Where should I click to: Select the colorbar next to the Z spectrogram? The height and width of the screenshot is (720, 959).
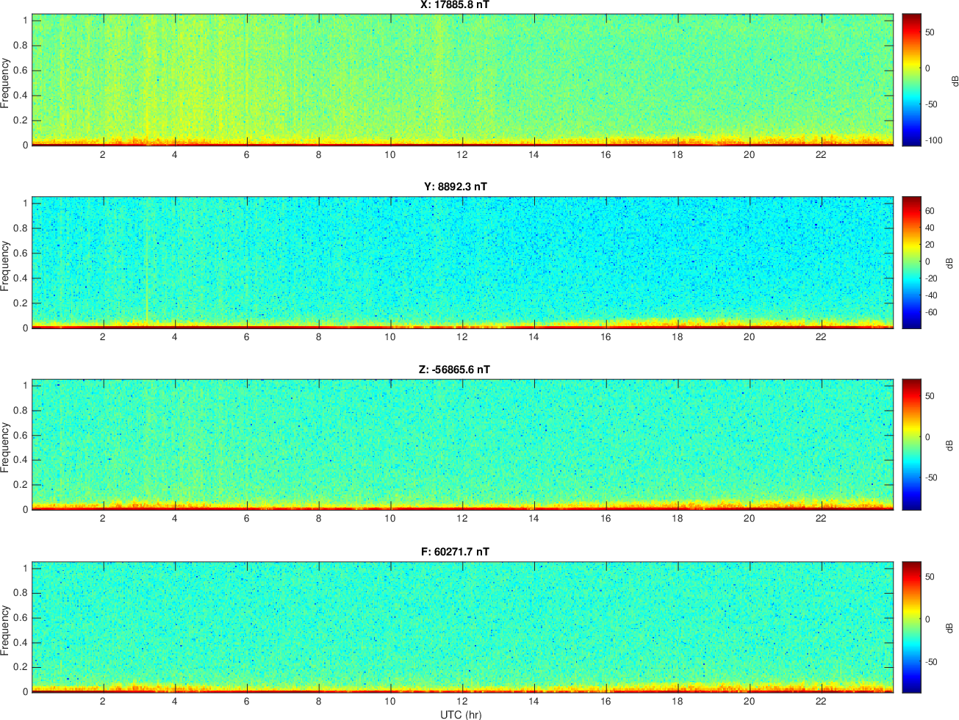pyautogui.click(x=911, y=444)
